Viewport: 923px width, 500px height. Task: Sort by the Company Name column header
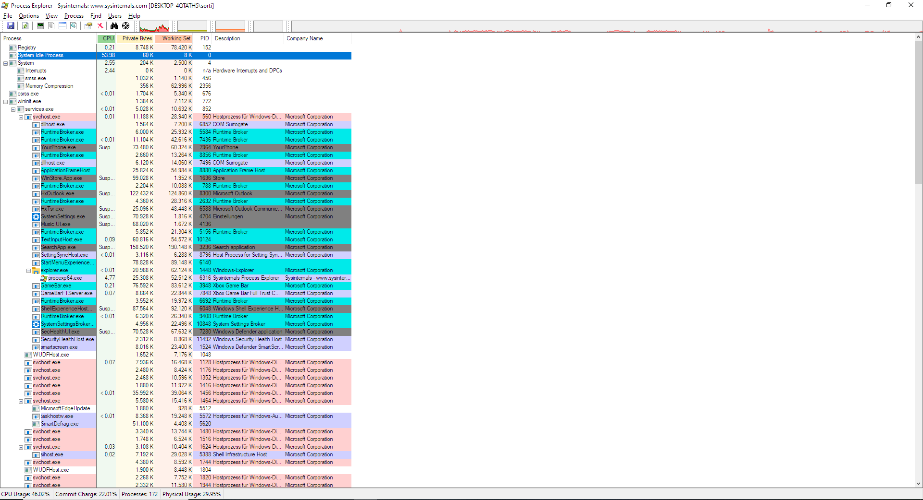(317, 38)
